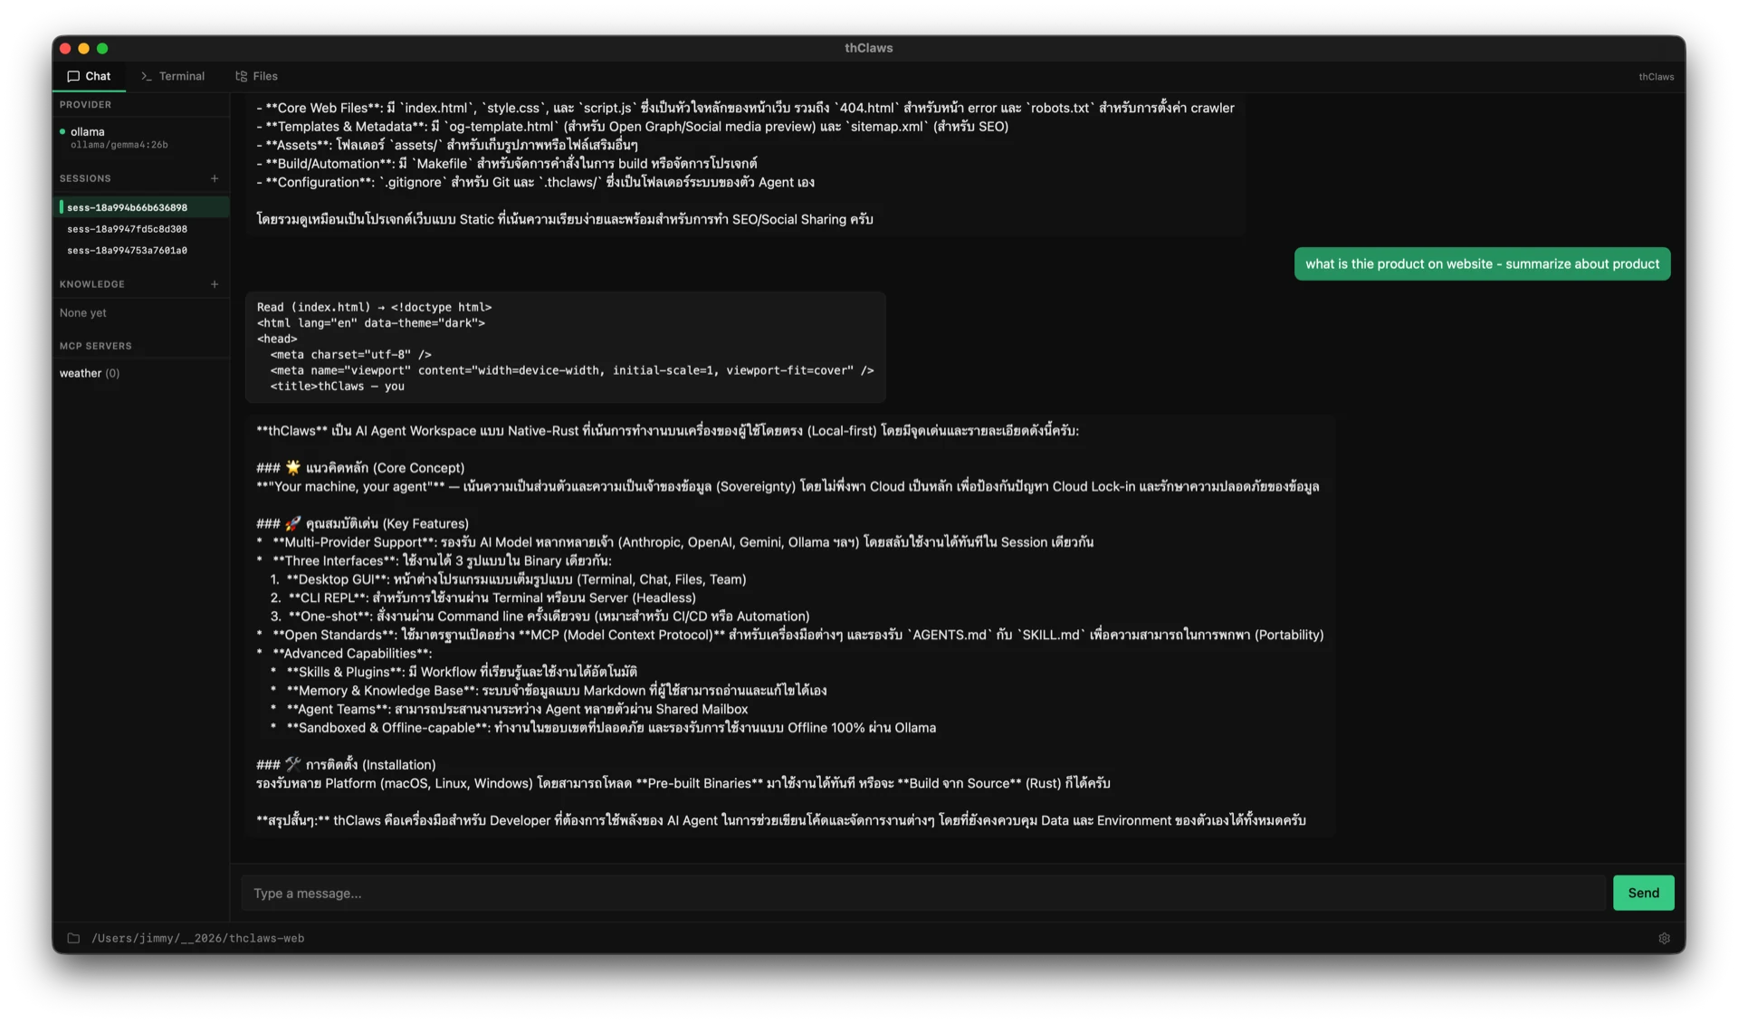The height and width of the screenshot is (1023, 1738).
Task: Toggle the thClaws indicator at top right
Action: tap(1657, 76)
